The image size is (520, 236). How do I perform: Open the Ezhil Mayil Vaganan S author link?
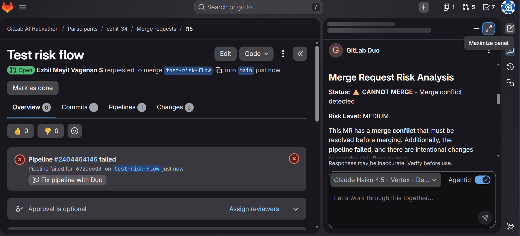click(70, 70)
